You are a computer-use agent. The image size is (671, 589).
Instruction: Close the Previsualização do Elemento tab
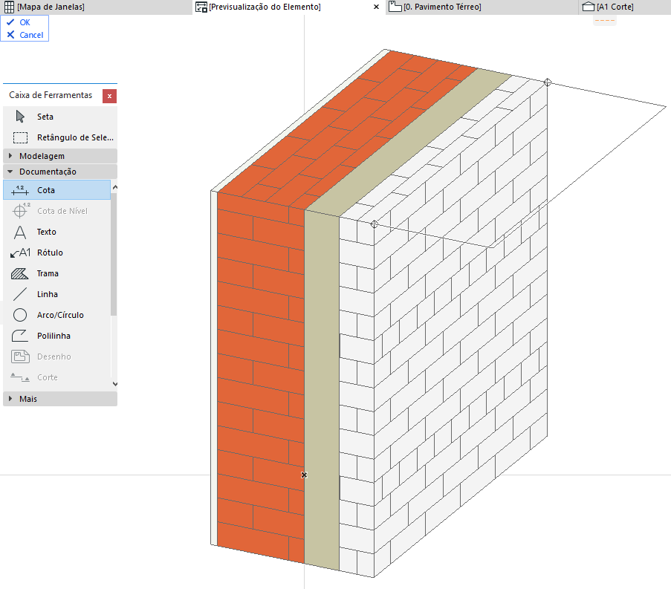pyautogui.click(x=376, y=7)
